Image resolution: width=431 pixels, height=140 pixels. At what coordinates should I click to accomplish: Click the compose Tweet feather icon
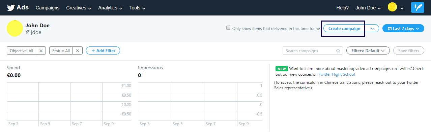pyautogui.click(x=417, y=8)
